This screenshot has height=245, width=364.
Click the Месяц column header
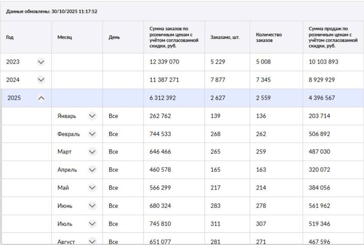[65, 37]
